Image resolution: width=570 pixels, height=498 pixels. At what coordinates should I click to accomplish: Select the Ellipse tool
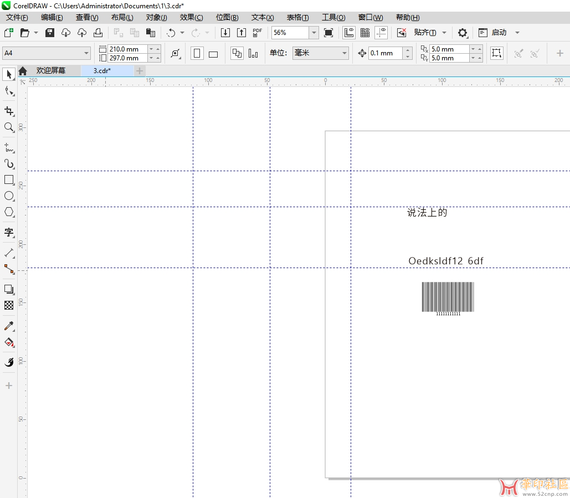pos(9,196)
